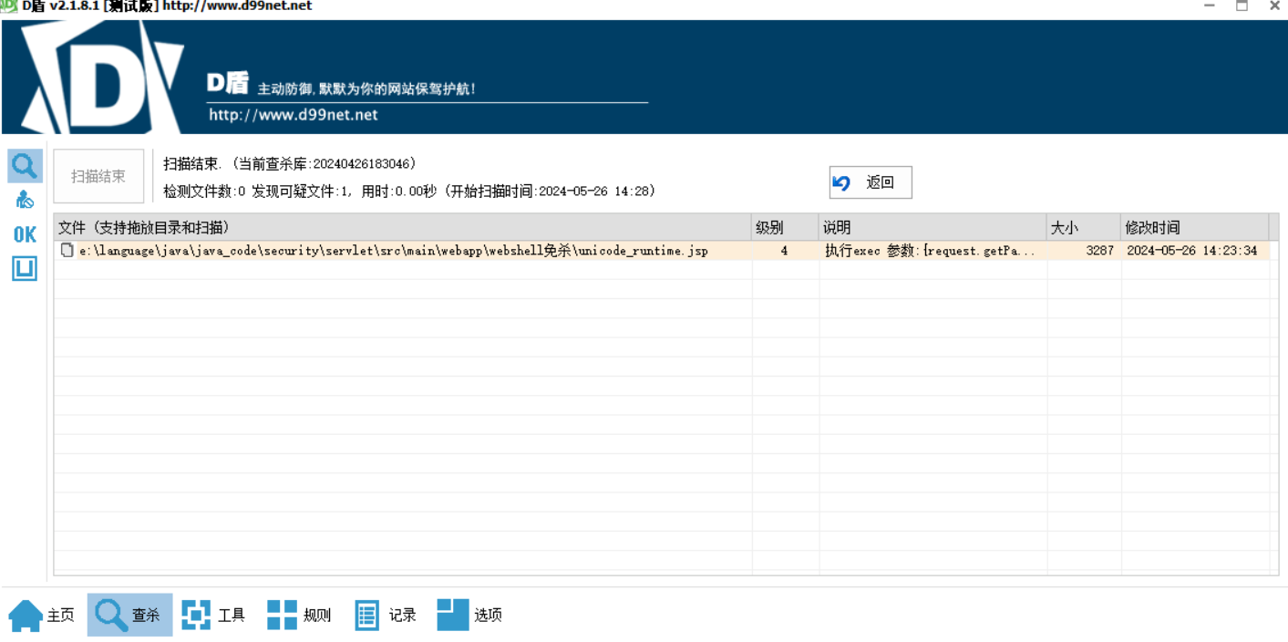Viewport: 1288px width, 642px height.
Task: Open the 记录 records tab
Action: click(x=385, y=616)
